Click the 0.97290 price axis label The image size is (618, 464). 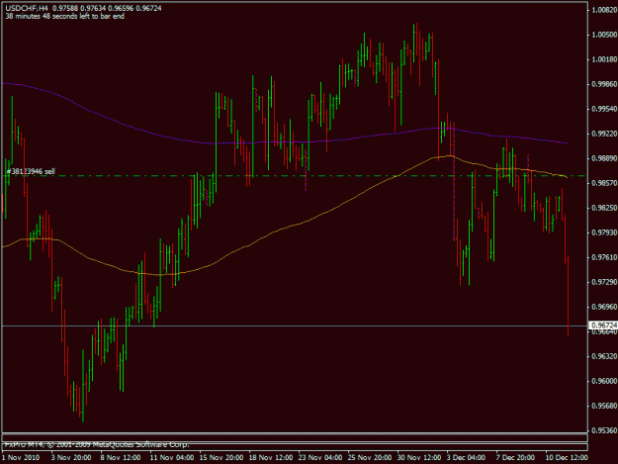(604, 282)
